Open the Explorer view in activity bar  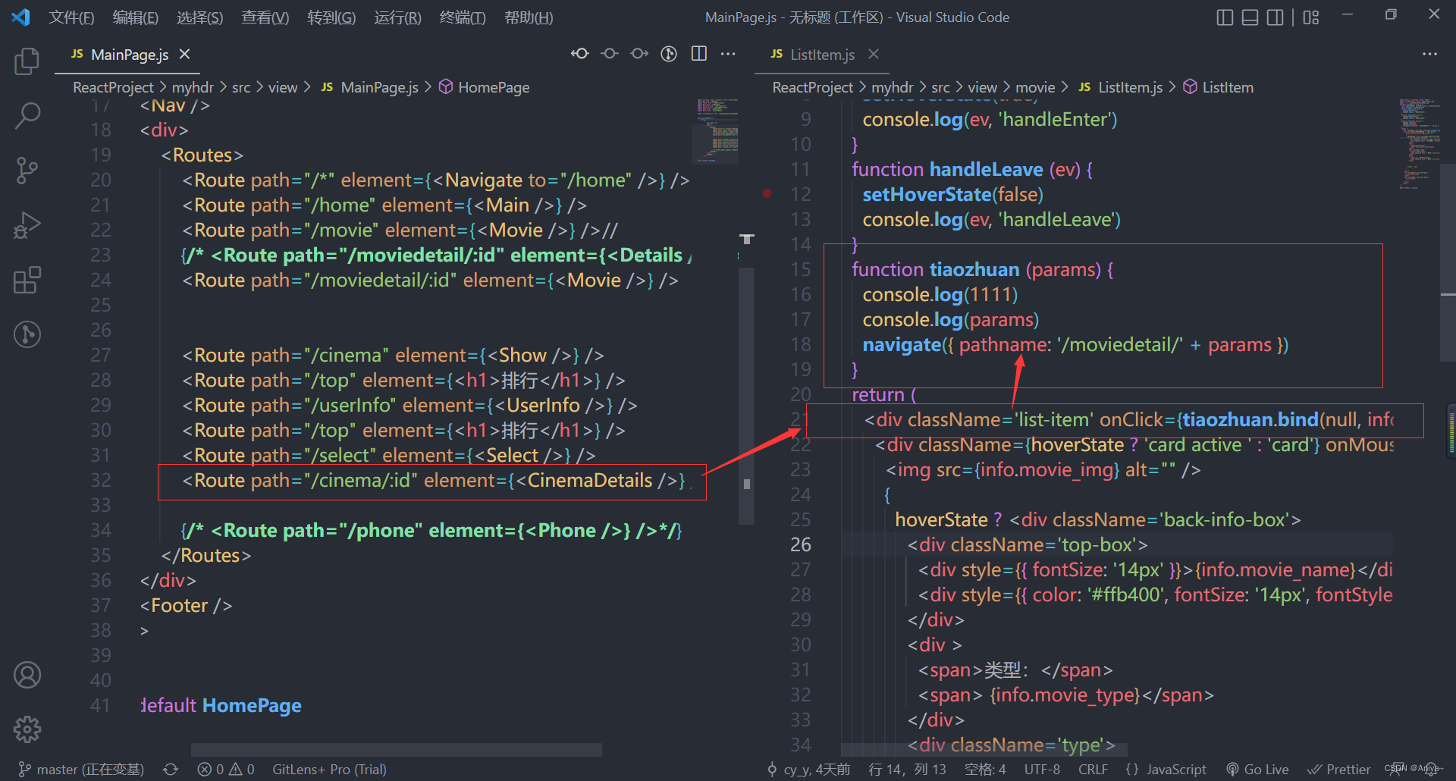[x=27, y=61]
